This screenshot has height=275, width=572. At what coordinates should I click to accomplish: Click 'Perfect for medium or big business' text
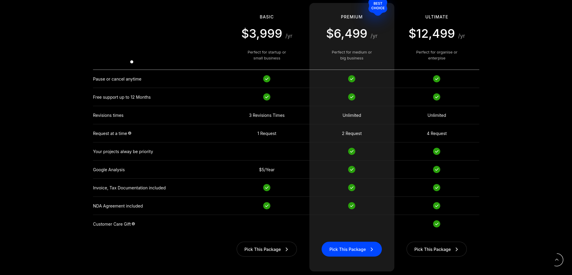[x=352, y=55]
